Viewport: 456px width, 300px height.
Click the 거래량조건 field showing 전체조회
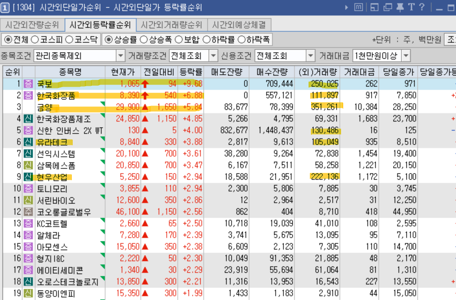(189, 56)
